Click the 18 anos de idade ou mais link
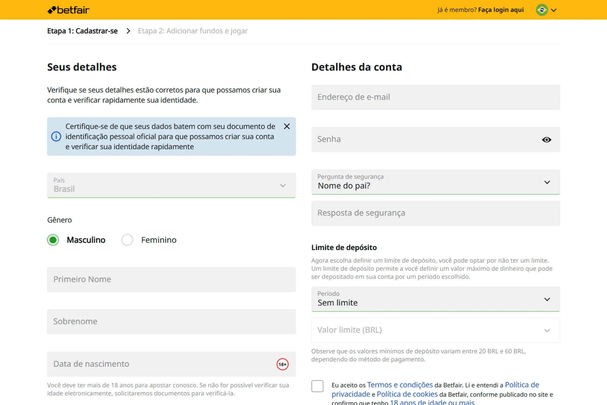 tap(432, 402)
